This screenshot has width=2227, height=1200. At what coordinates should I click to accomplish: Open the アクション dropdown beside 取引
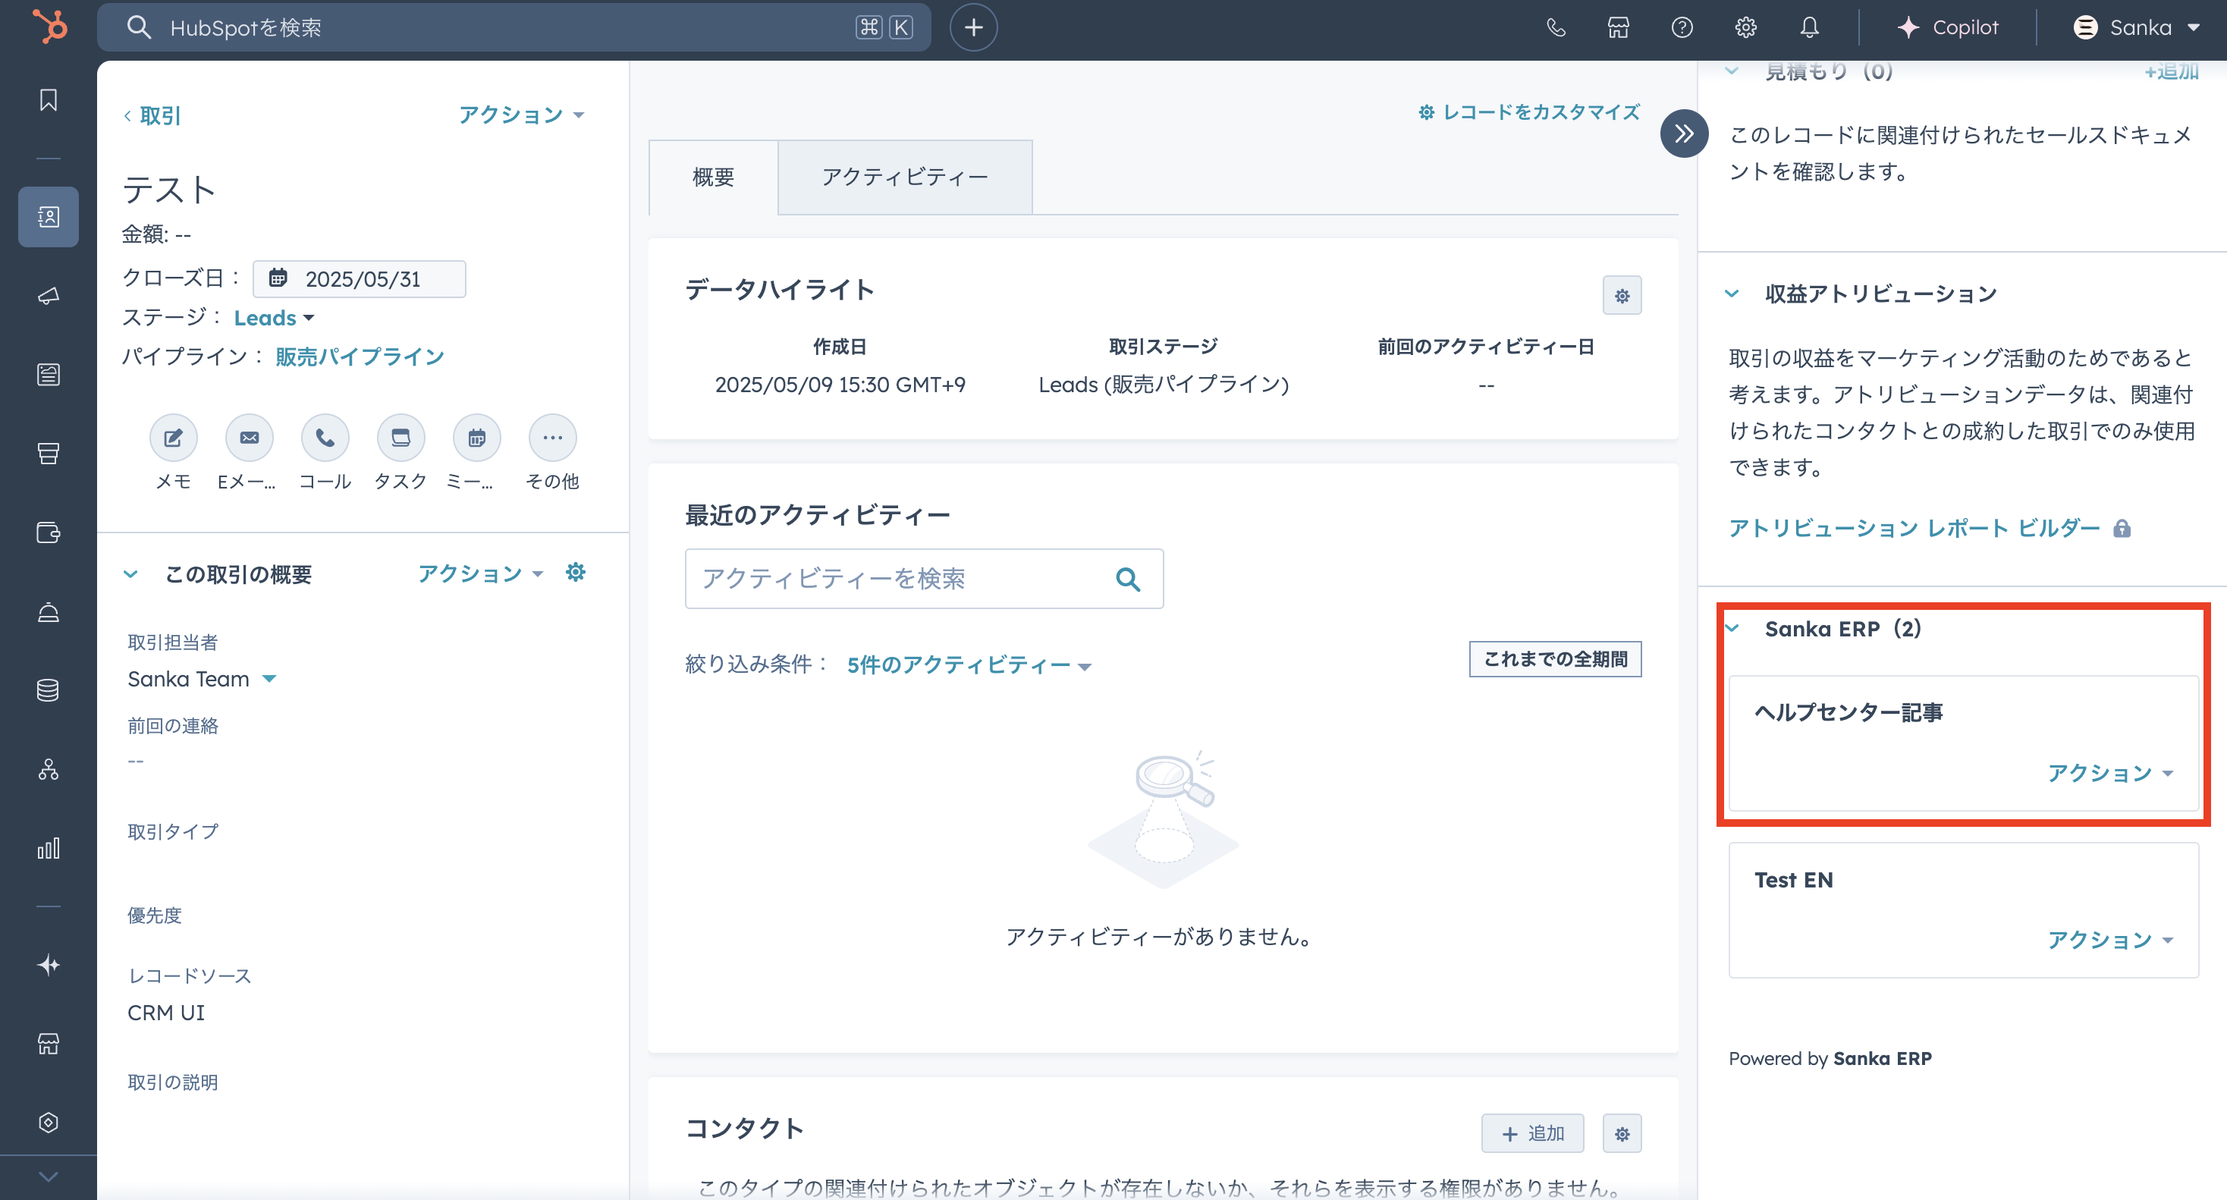pos(521,114)
